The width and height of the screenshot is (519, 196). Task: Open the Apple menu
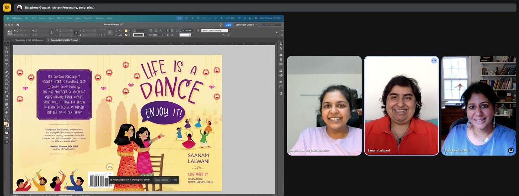[x=7, y=18]
